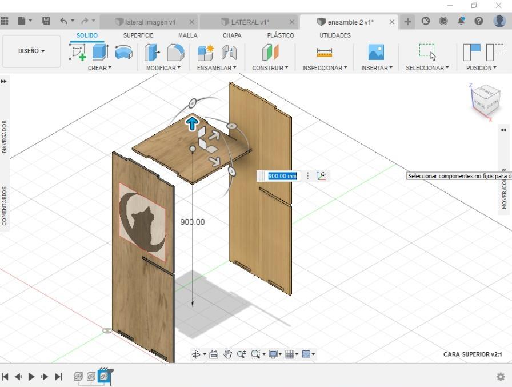Expand the NAVEGADOR panel arrows
Screen dimensions: 512x387
(x=4, y=81)
